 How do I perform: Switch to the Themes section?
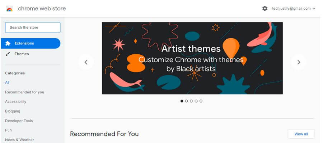(x=22, y=54)
